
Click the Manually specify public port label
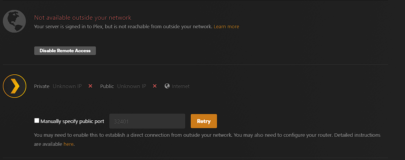pyautogui.click(x=72, y=121)
